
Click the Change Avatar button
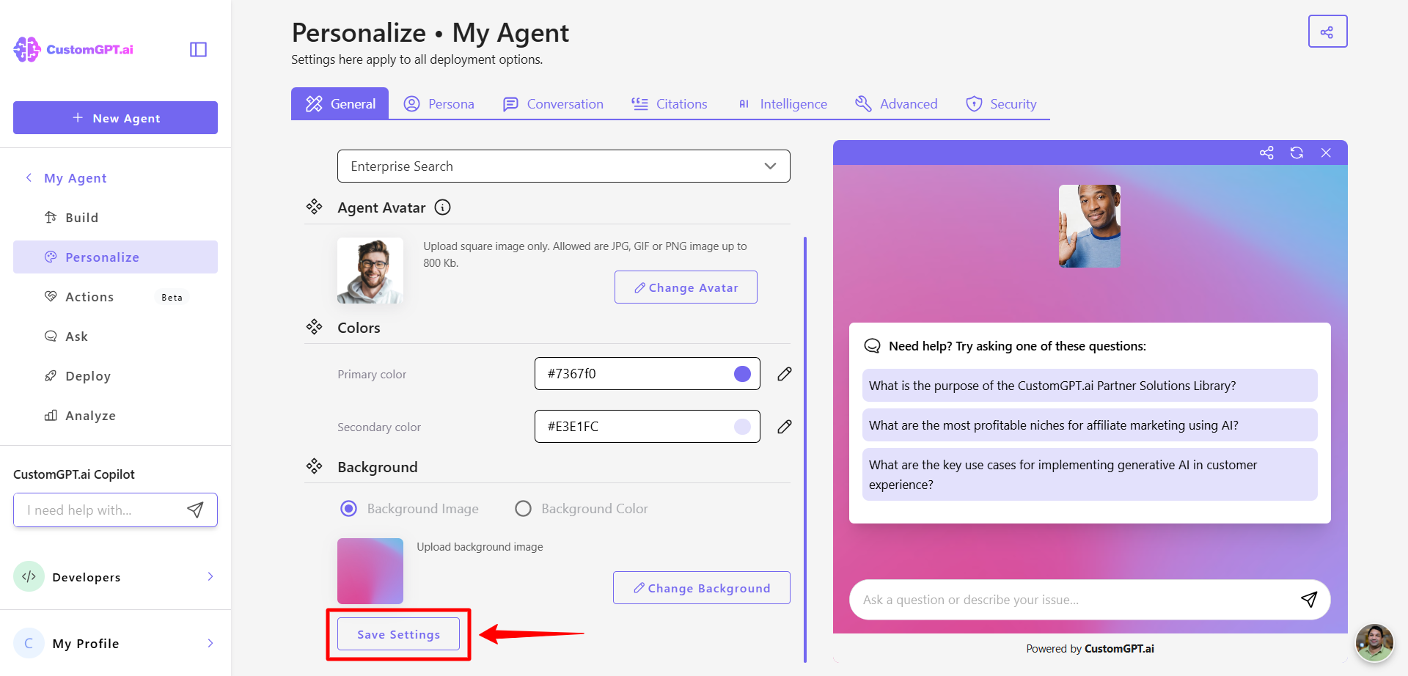tap(686, 287)
